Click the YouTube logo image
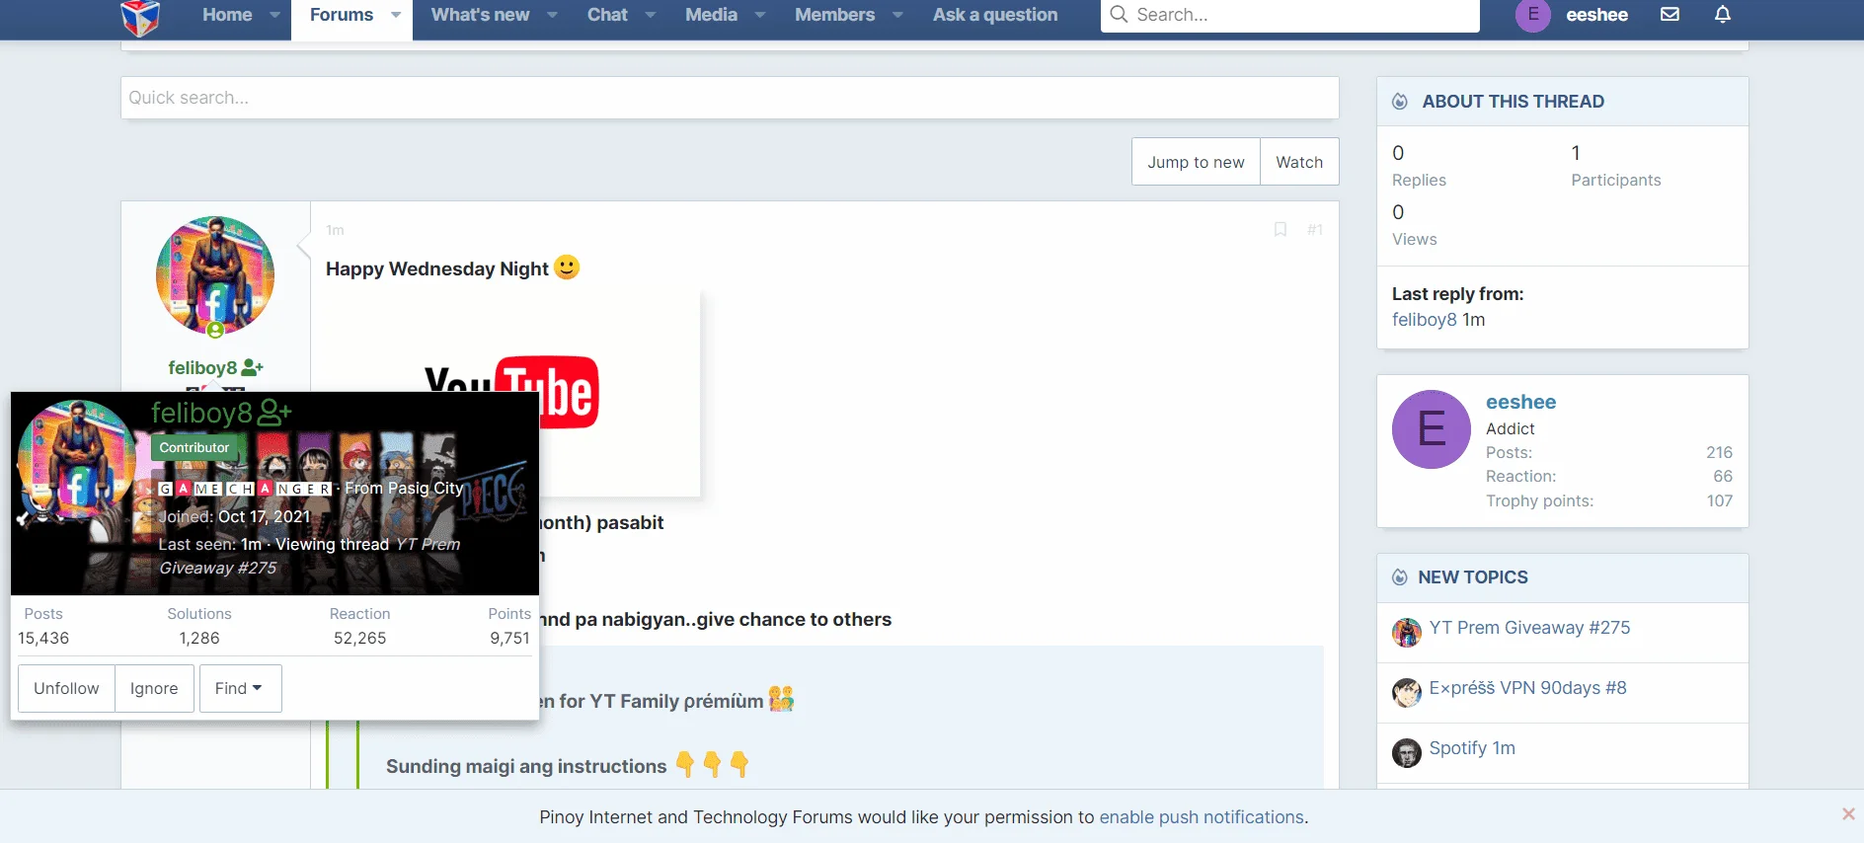1864x843 pixels. tap(511, 392)
